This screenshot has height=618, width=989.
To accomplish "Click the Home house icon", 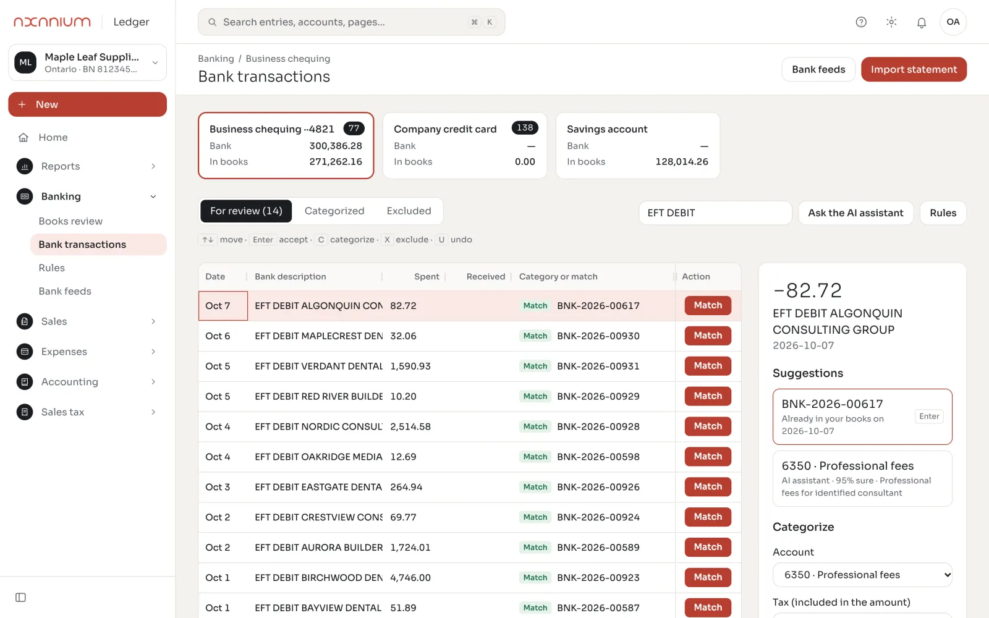I will click(x=23, y=137).
